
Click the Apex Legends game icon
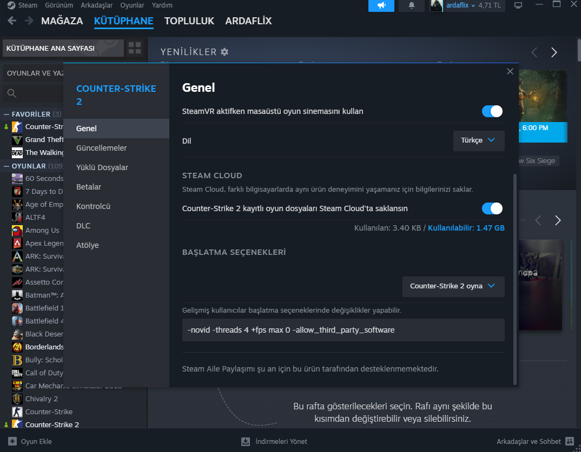pyautogui.click(x=17, y=244)
